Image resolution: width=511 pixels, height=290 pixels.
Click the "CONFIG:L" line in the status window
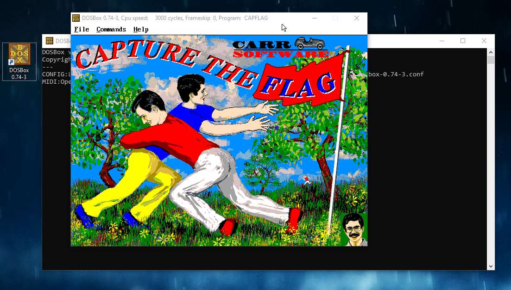(x=57, y=74)
